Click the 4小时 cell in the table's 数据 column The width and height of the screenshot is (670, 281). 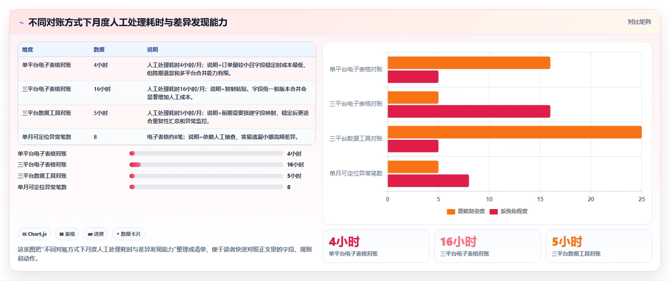pos(100,65)
